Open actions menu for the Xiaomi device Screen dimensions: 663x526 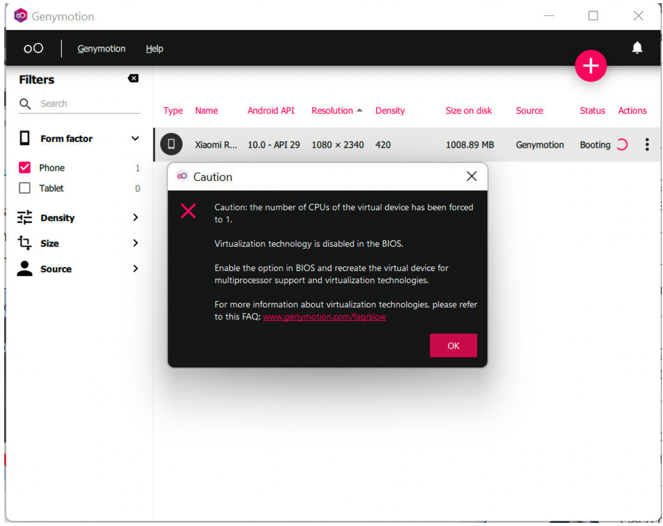click(647, 144)
